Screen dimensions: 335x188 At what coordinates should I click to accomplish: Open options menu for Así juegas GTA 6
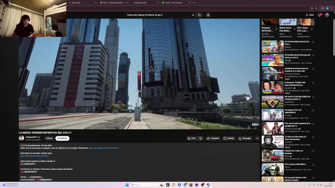[x=313, y=110]
